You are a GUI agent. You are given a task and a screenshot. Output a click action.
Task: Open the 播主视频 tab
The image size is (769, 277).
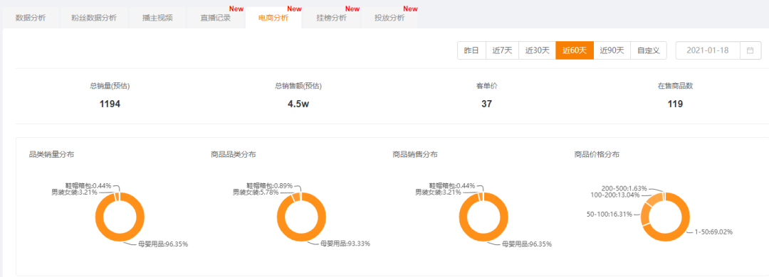[x=157, y=18]
